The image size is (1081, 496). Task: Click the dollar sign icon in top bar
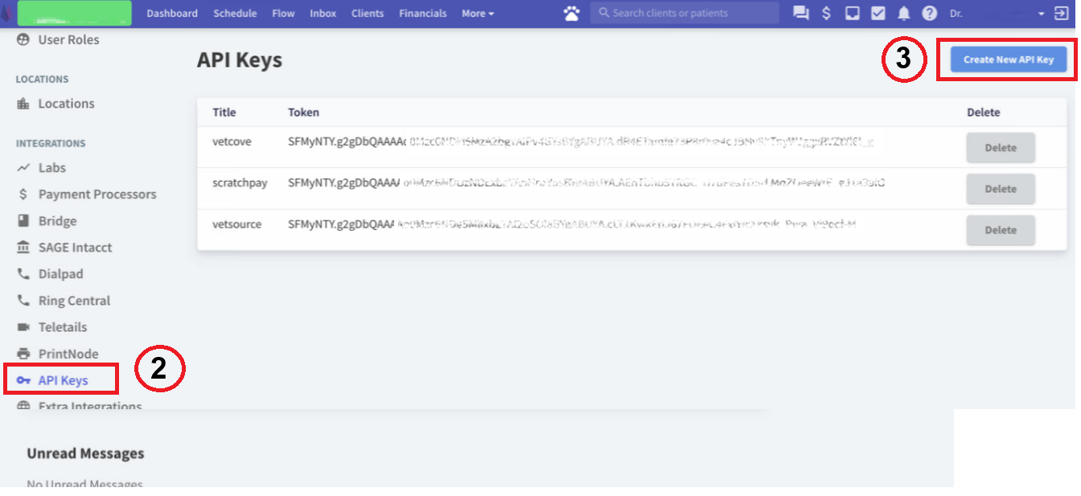tap(826, 14)
